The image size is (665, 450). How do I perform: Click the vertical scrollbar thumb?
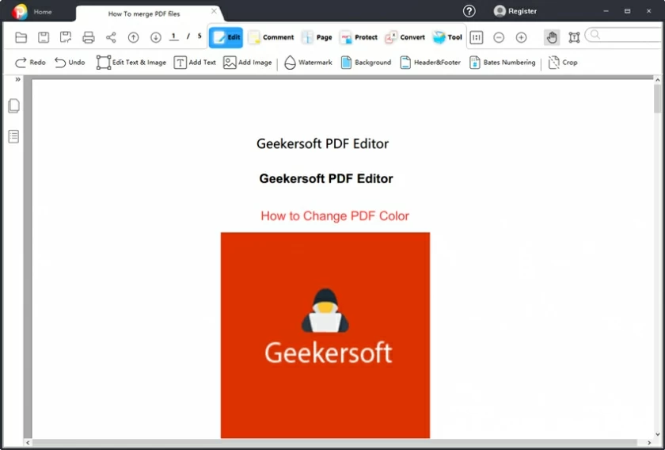pos(657,98)
